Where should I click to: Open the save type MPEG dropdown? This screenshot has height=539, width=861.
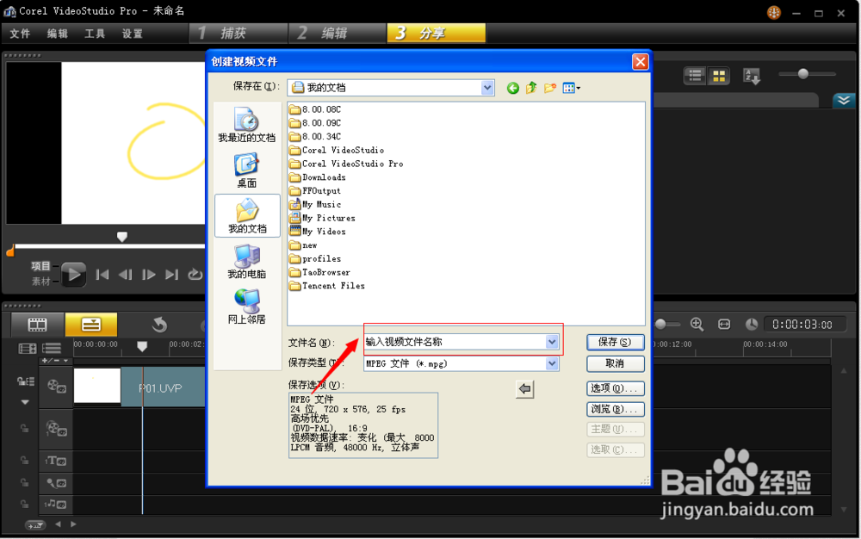click(x=552, y=364)
